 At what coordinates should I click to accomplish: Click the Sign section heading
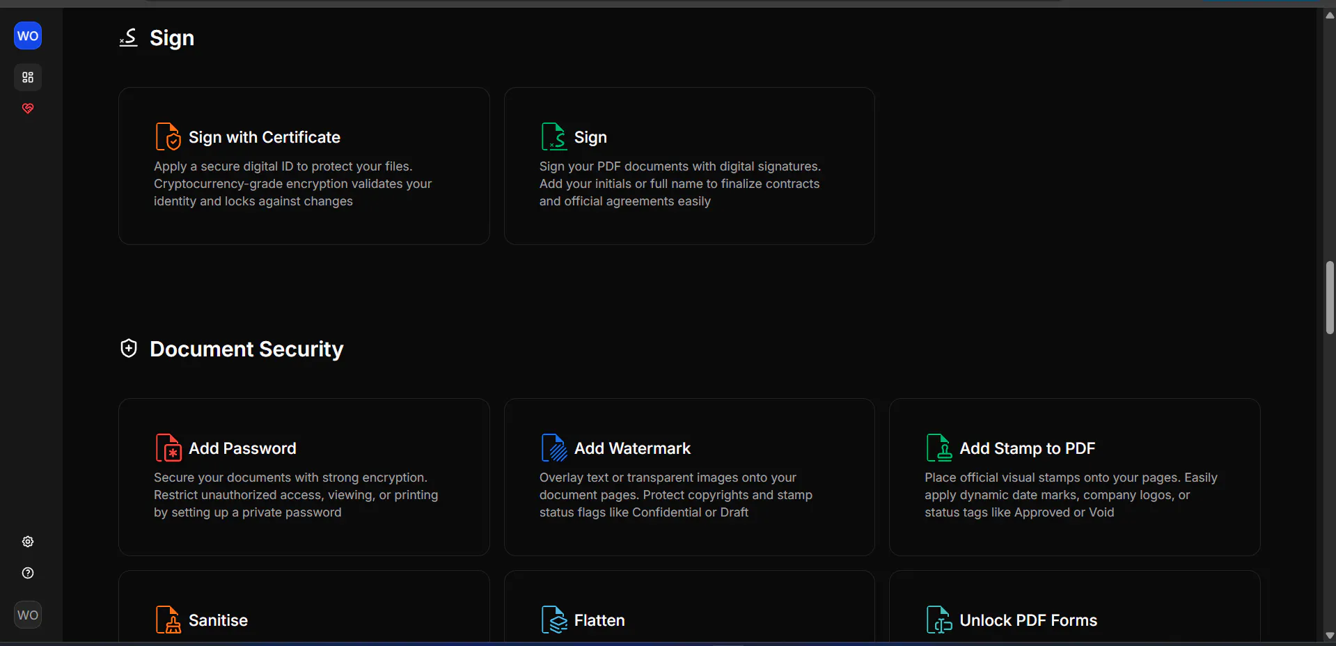[172, 38]
